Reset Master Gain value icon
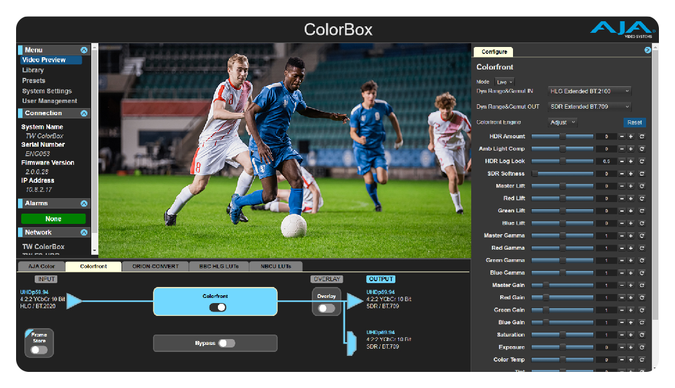This screenshot has height=388, width=675. coord(642,286)
